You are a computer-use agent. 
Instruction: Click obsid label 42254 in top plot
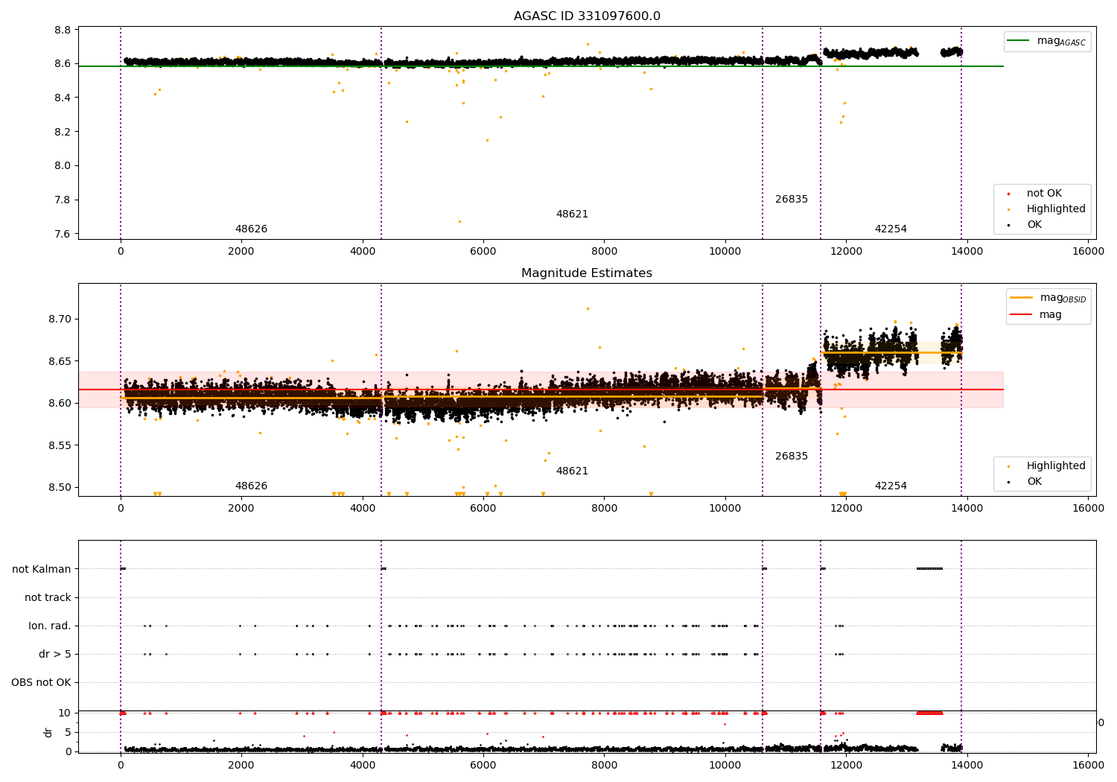click(x=891, y=229)
